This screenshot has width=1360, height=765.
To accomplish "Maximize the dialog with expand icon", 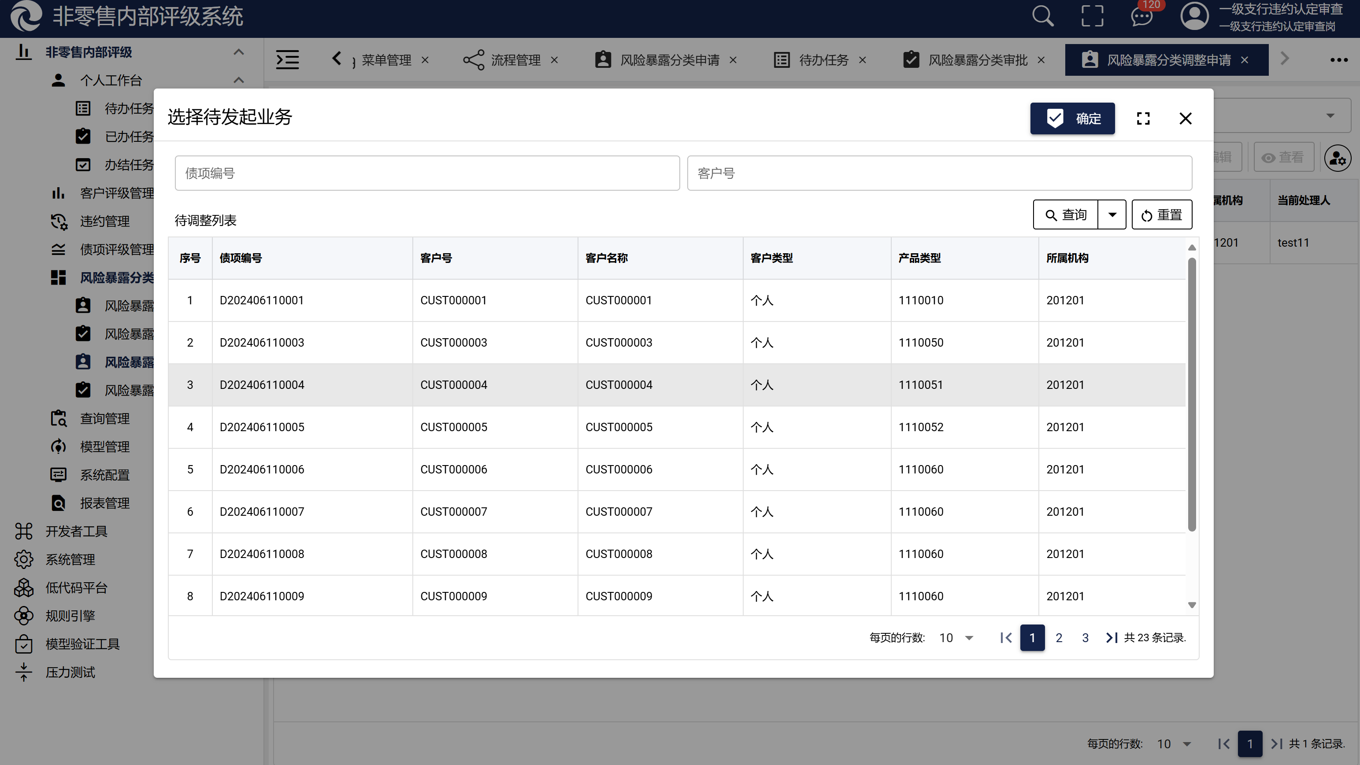I will pyautogui.click(x=1143, y=118).
